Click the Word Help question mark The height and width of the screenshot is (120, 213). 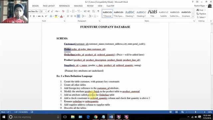192,2
